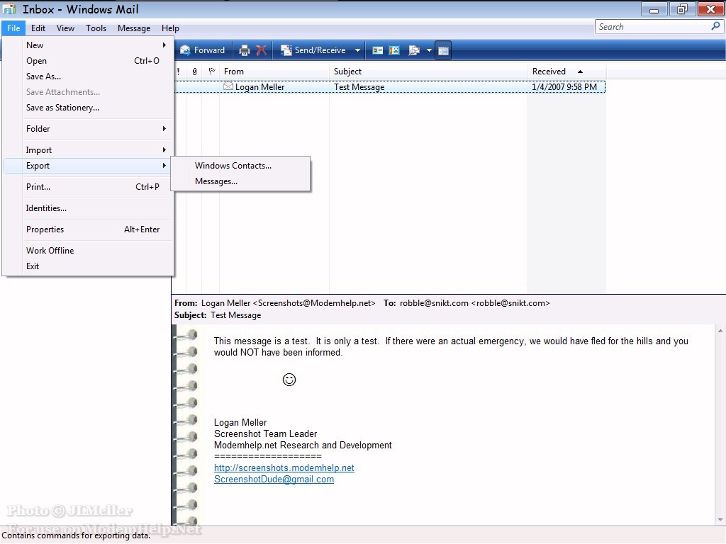Open the Tools menu

click(96, 28)
